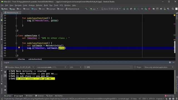Screen dimensions: 178x100
Task: Click the Project Structure folder icon
Action: coord(154,9)
